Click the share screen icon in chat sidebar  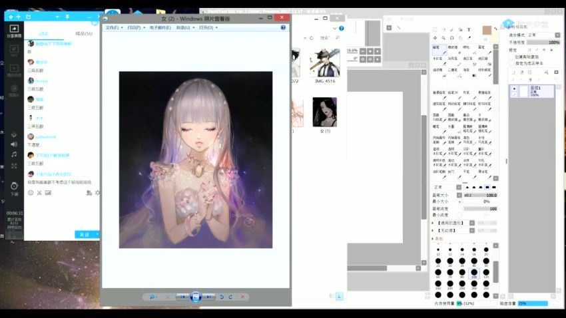14,29
